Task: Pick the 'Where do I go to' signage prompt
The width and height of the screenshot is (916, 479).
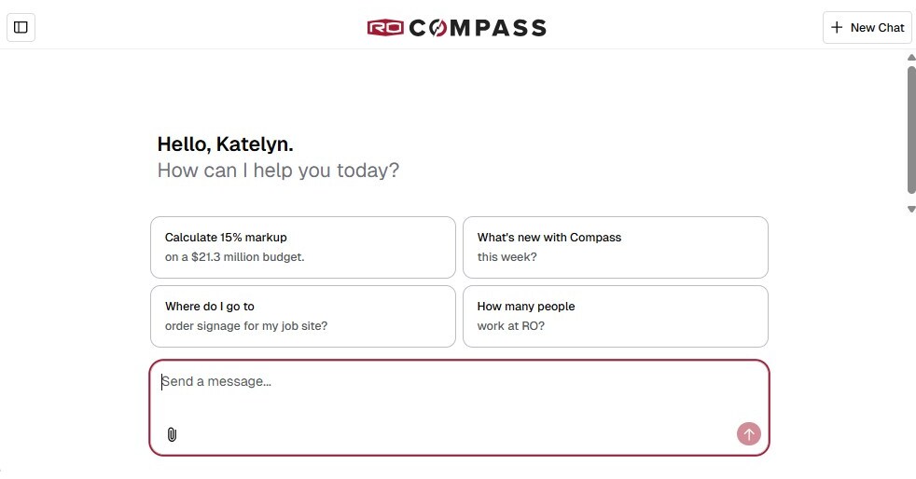Action: pos(302,316)
